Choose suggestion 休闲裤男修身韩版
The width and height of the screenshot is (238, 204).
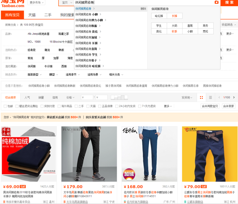[x=111, y=26]
